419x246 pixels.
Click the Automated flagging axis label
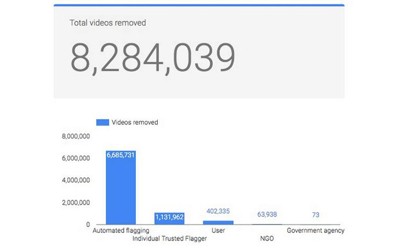click(x=120, y=230)
